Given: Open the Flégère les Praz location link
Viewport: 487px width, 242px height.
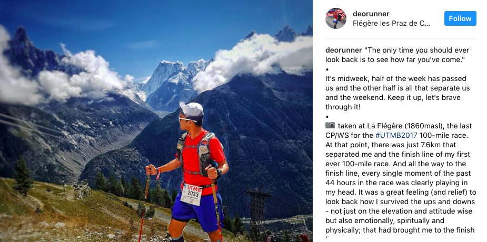Looking at the screenshot, I should pyautogui.click(x=391, y=24).
